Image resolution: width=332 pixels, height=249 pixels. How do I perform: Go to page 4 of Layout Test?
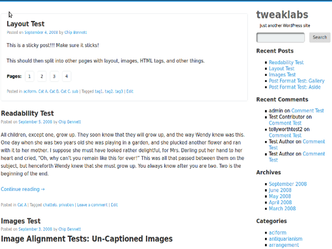coord(66,76)
